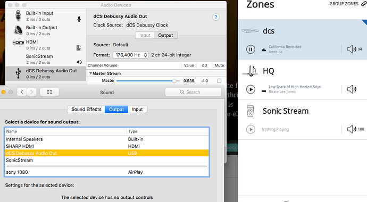Viewport: 367px width, 202px height.
Task: Switch to the Output tab in Audio Devices
Action: pos(166,35)
